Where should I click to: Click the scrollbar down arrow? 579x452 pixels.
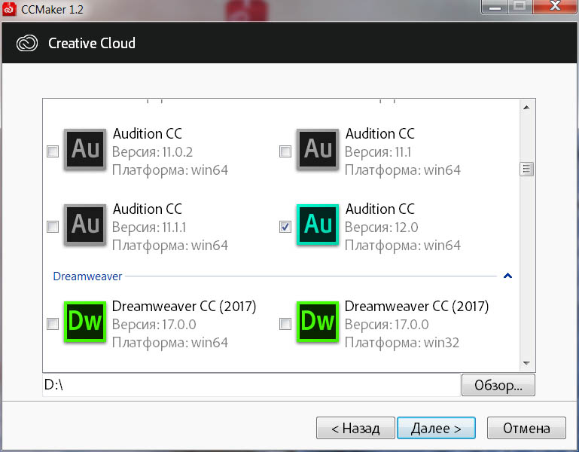(526, 363)
